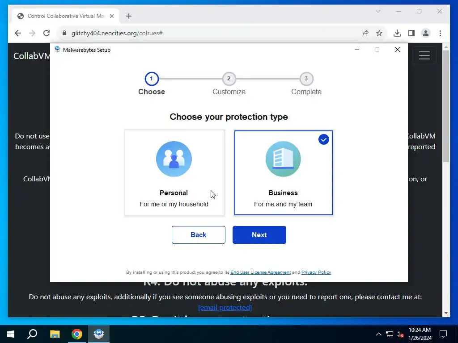Click Chrome icon in taskbar
Screen dimensions: 458x343
pos(77,334)
